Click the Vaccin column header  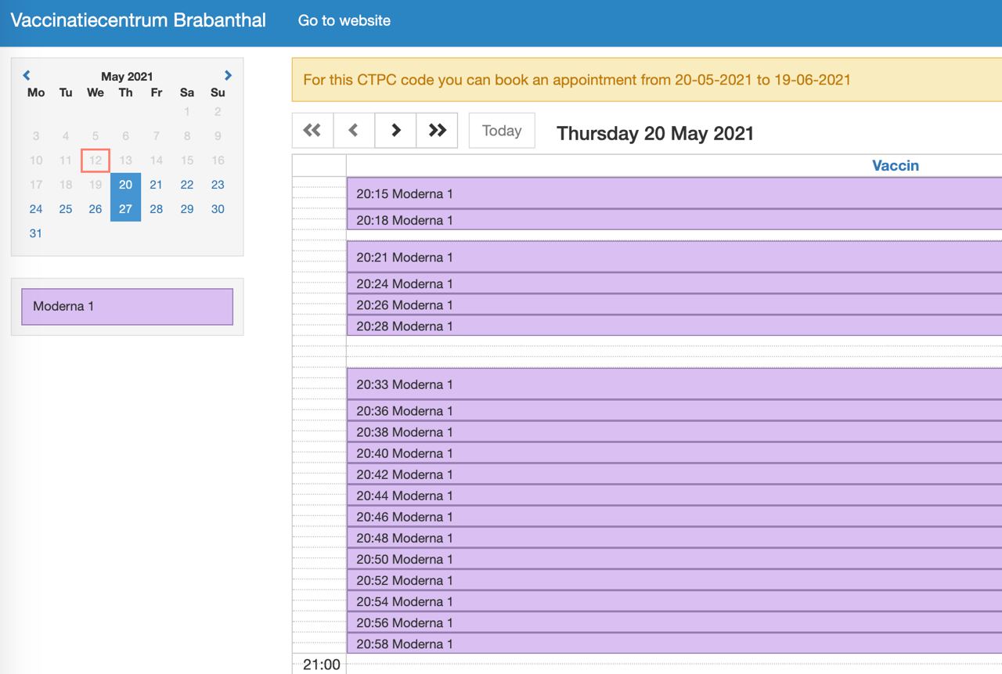[x=896, y=166]
